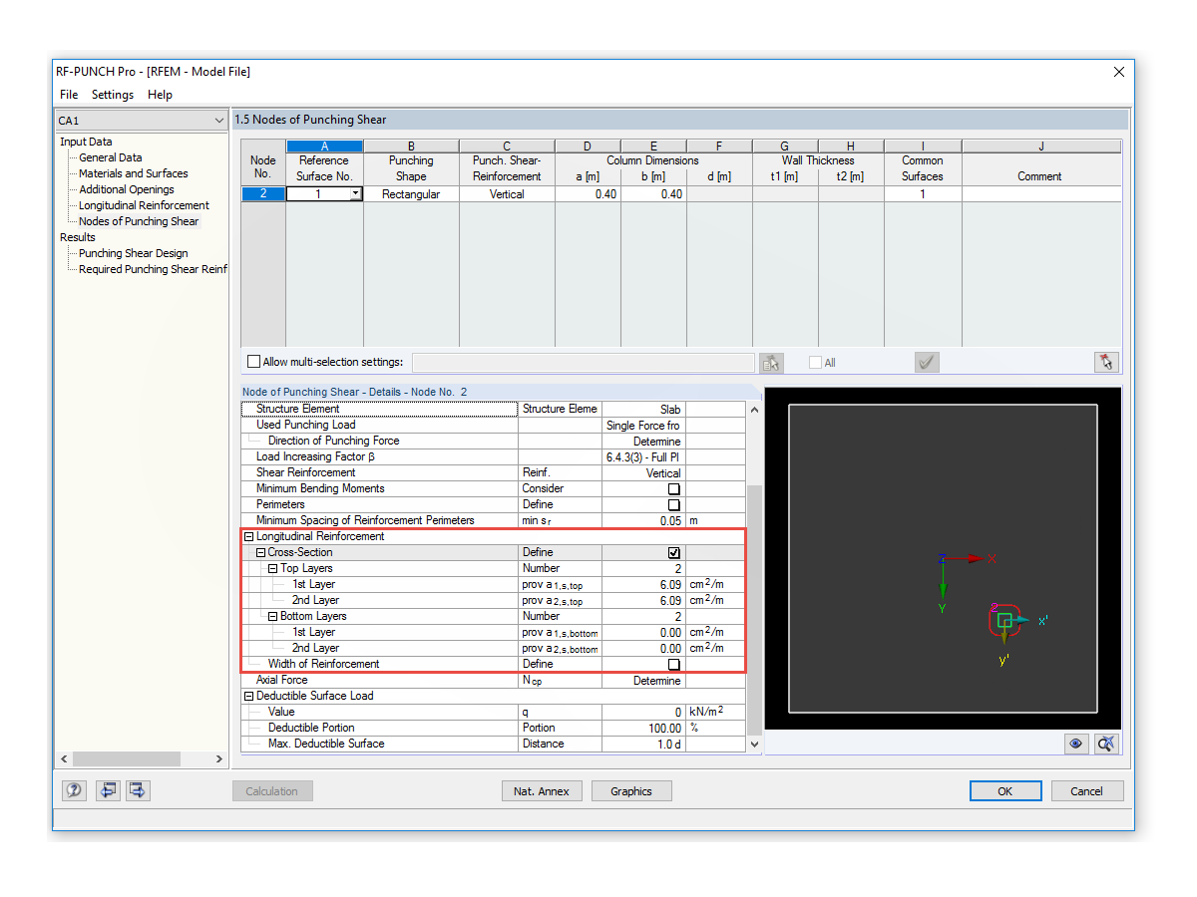Go to next window icon
The width and height of the screenshot is (1197, 897).
pos(138,790)
